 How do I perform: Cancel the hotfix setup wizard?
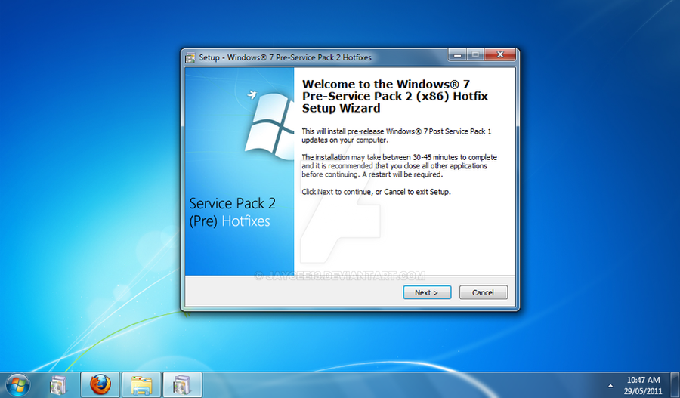coord(483,292)
